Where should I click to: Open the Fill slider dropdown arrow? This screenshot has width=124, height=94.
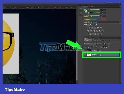point(109,47)
